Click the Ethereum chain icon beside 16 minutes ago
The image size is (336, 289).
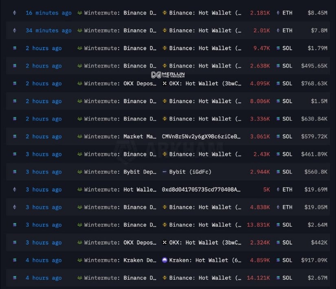15,13
